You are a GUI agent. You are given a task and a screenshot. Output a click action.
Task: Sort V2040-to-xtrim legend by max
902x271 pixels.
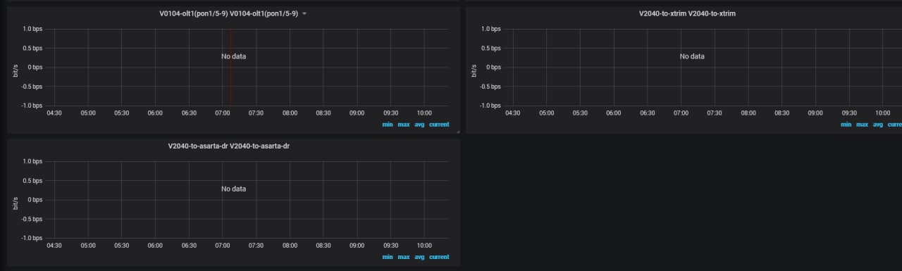861,125
